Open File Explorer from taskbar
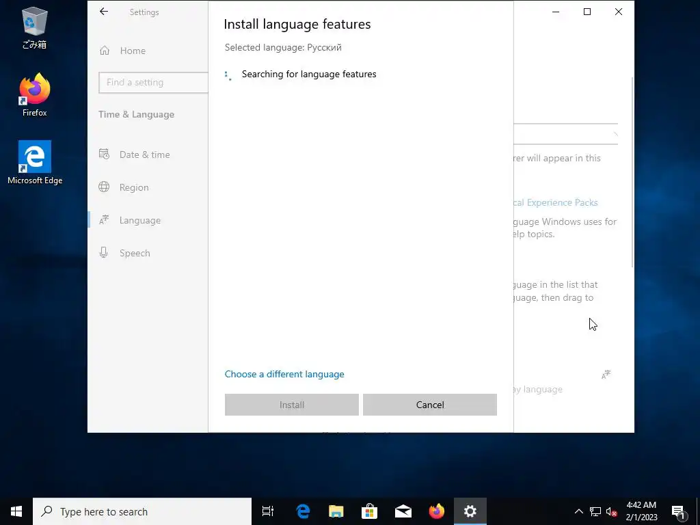Screen dimensions: 700x525 tap(336, 511)
